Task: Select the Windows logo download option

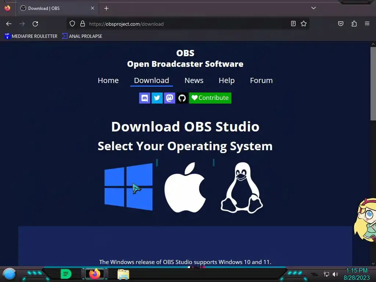Action: (129, 187)
